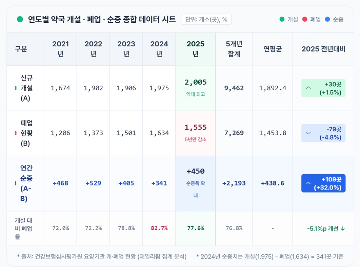360x267 pixels.
Task: Click the 7,269 total cell
Action: [234, 133]
